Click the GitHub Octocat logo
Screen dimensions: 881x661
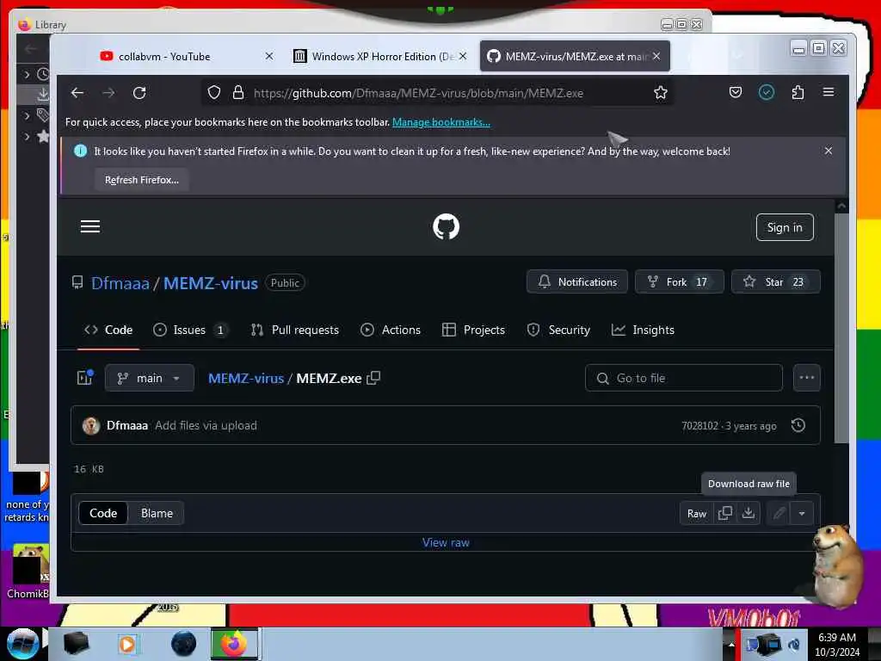447,226
